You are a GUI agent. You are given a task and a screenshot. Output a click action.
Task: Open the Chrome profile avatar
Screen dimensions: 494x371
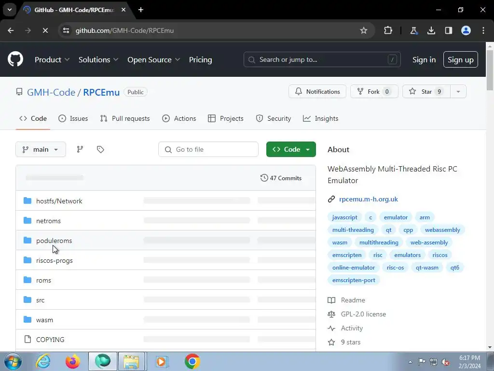(x=466, y=30)
